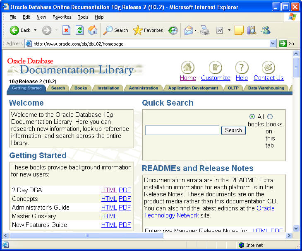Viewport: 302px width, 251px height.
Task: Click the Contact Us icon
Action: pyautogui.click(x=268, y=67)
